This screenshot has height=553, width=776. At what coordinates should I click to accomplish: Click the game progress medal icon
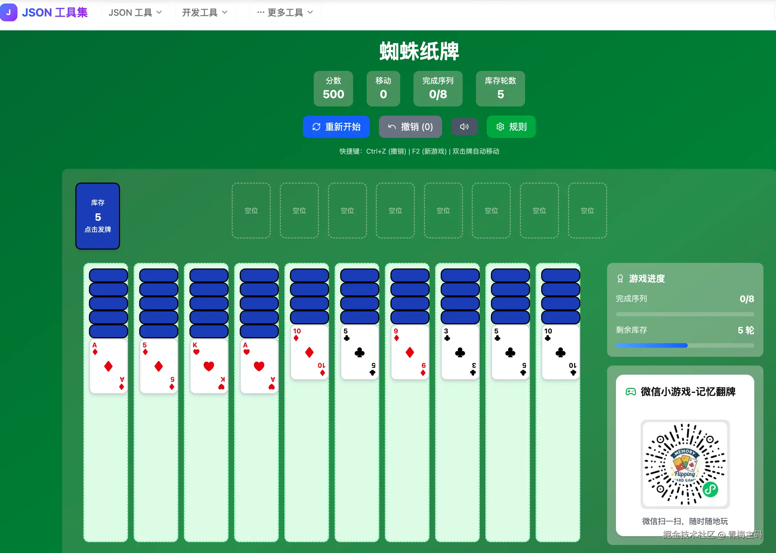(620, 279)
